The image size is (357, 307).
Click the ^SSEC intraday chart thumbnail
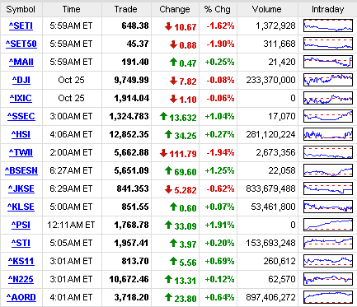(x=328, y=116)
